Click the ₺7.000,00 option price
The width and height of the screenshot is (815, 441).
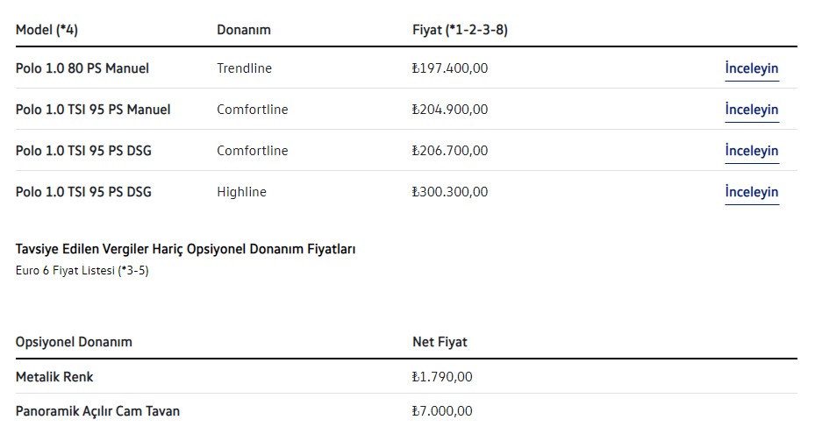442,411
